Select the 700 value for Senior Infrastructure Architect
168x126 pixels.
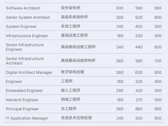tap(158, 61)
